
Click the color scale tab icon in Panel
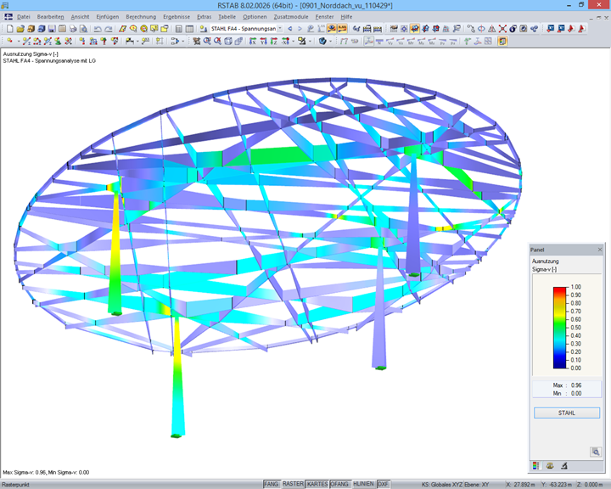536,465
